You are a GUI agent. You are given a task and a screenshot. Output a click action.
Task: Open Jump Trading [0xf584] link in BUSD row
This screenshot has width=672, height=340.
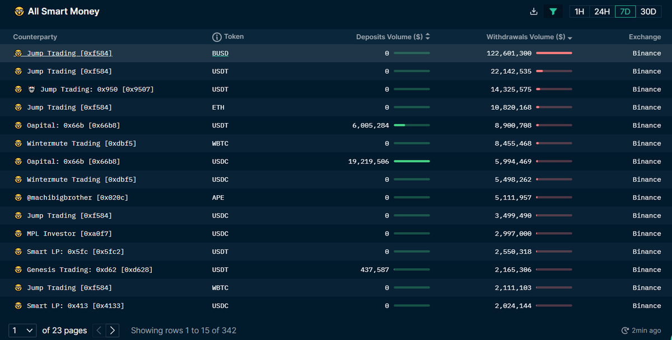tap(69, 53)
